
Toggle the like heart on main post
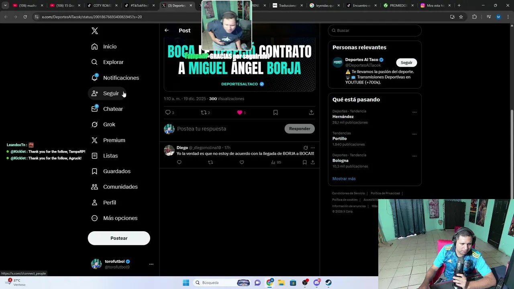coord(240,113)
